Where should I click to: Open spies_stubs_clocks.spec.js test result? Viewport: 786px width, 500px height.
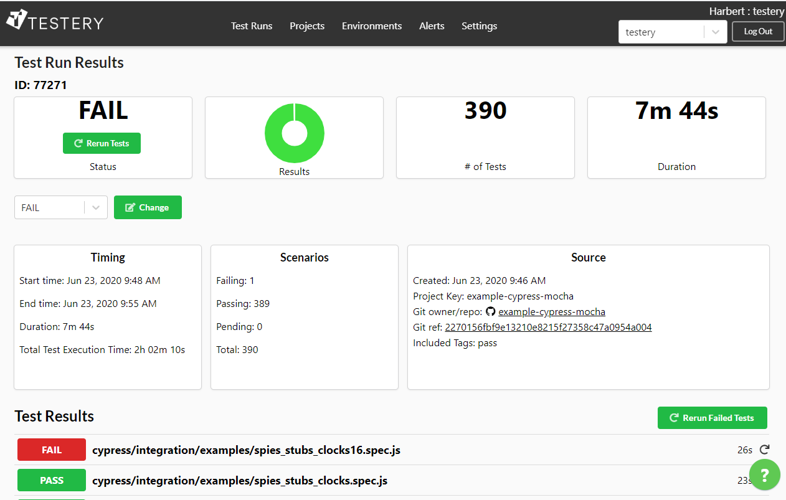click(x=240, y=481)
